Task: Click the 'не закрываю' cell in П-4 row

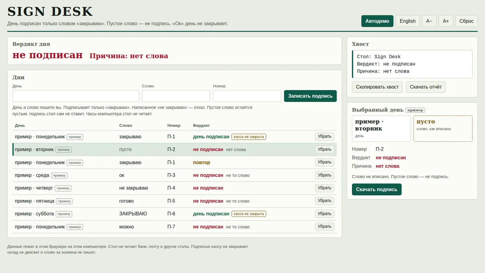Action: (x=134, y=188)
